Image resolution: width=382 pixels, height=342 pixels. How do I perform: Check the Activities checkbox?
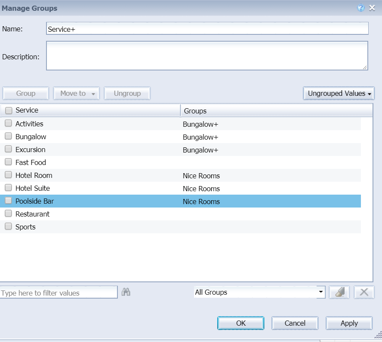coord(8,123)
